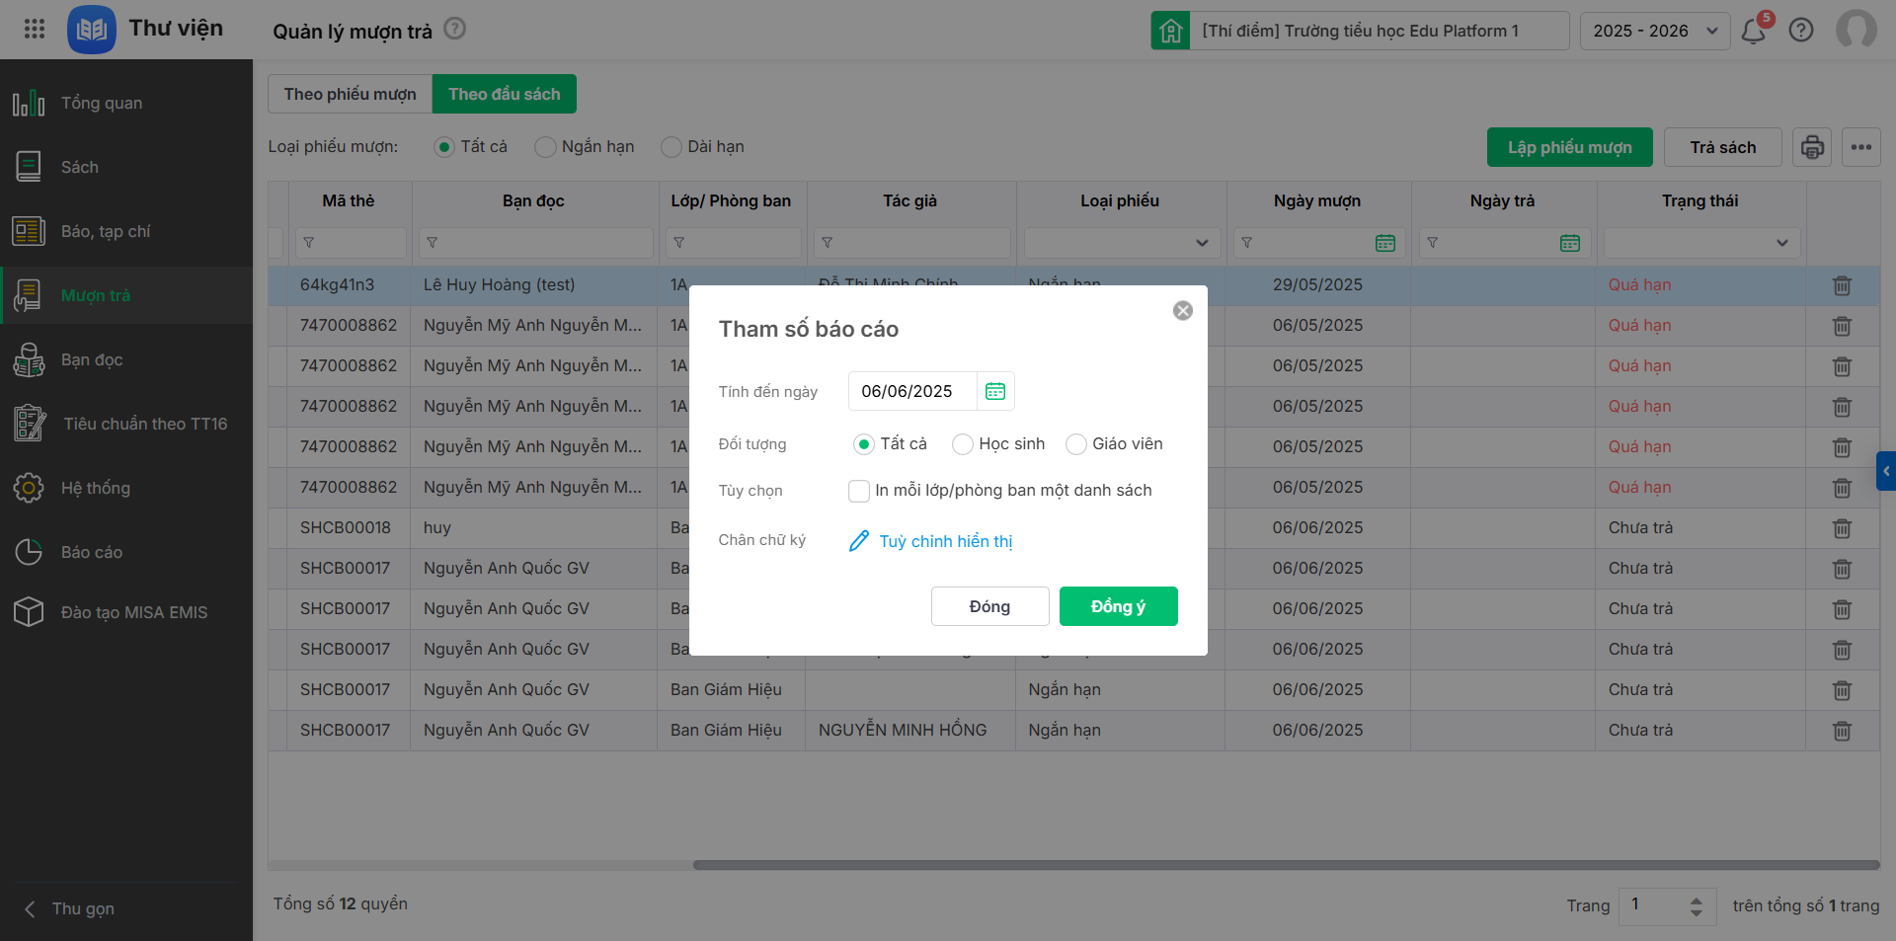This screenshot has height=941, width=1896.
Task: Click the Đồng ý button
Action: point(1118,606)
